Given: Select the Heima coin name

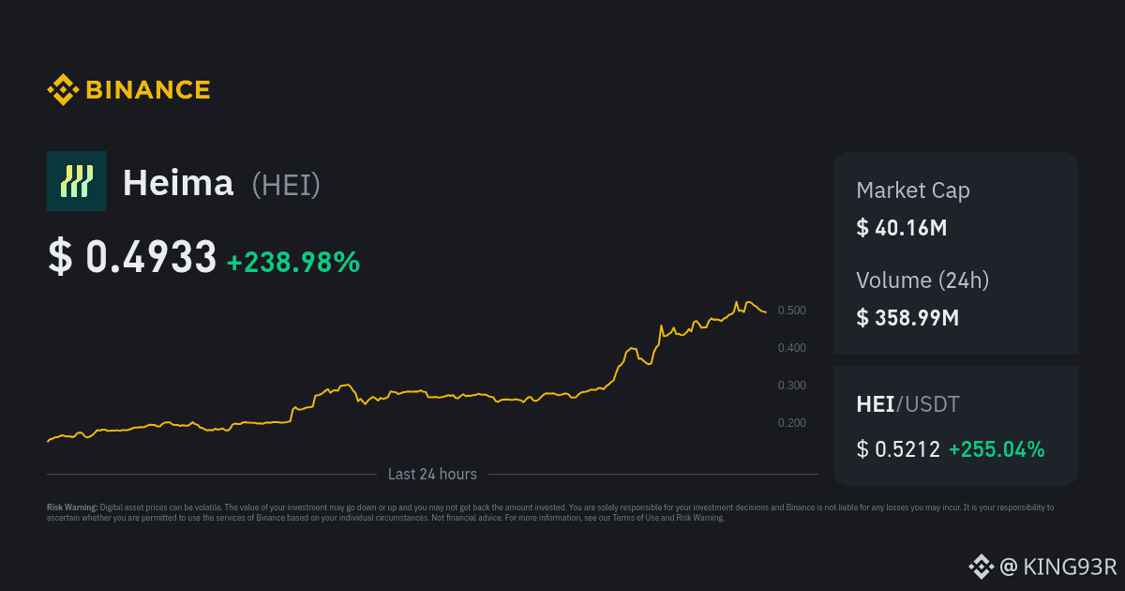Looking at the screenshot, I should (x=178, y=183).
